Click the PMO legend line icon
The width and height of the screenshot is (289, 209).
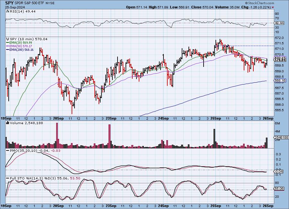(8, 151)
